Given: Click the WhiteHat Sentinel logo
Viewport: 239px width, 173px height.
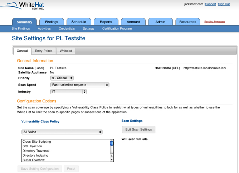Looking at the screenshot, I should pyautogui.click(x=22, y=6).
